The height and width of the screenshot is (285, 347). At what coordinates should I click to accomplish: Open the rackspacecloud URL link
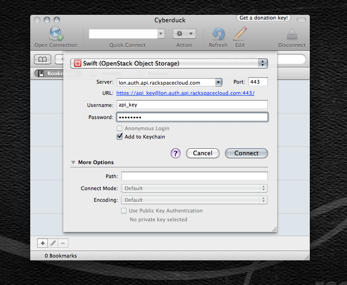[x=185, y=93]
